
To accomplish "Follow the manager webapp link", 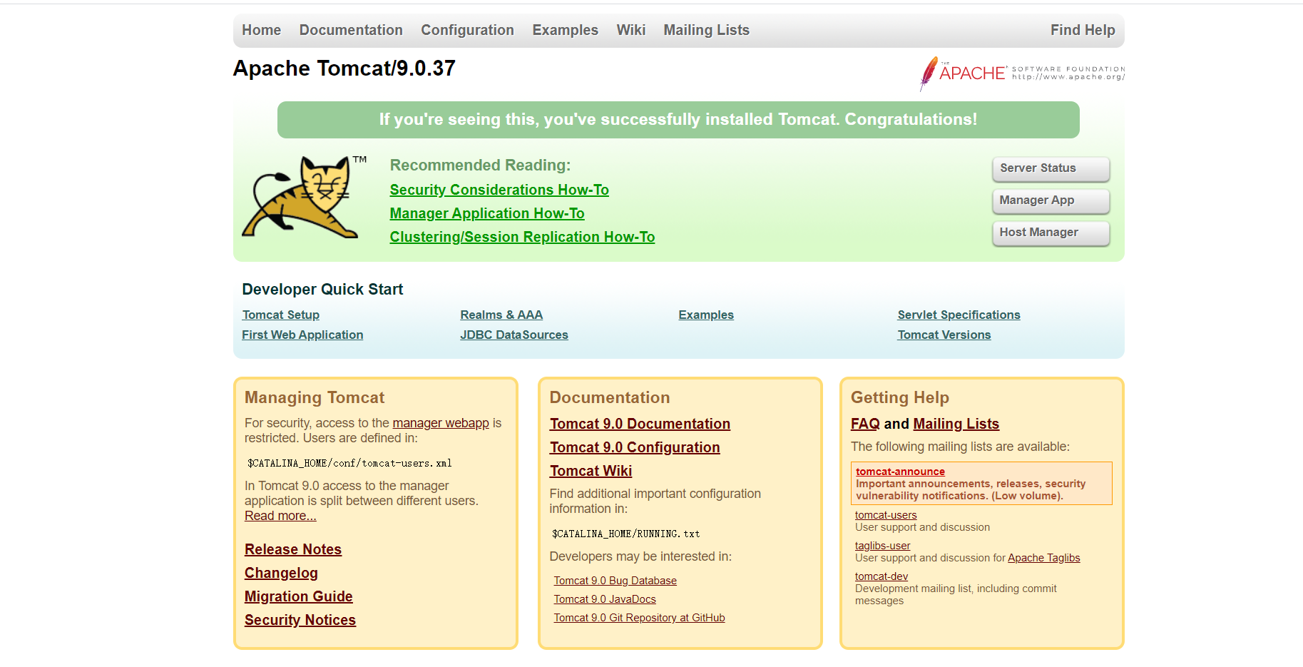I will pyautogui.click(x=441, y=423).
